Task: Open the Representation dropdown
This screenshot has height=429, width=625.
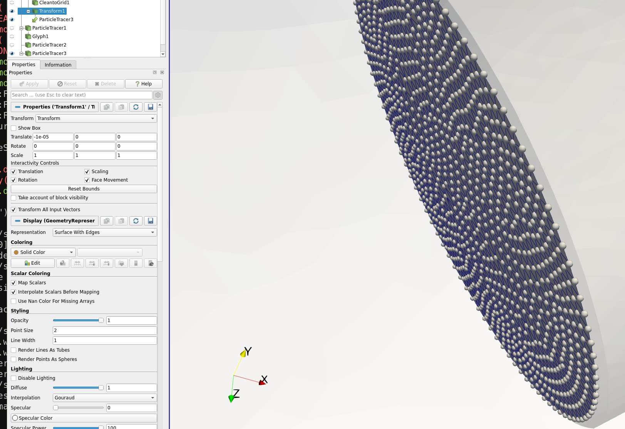Action: tap(104, 232)
